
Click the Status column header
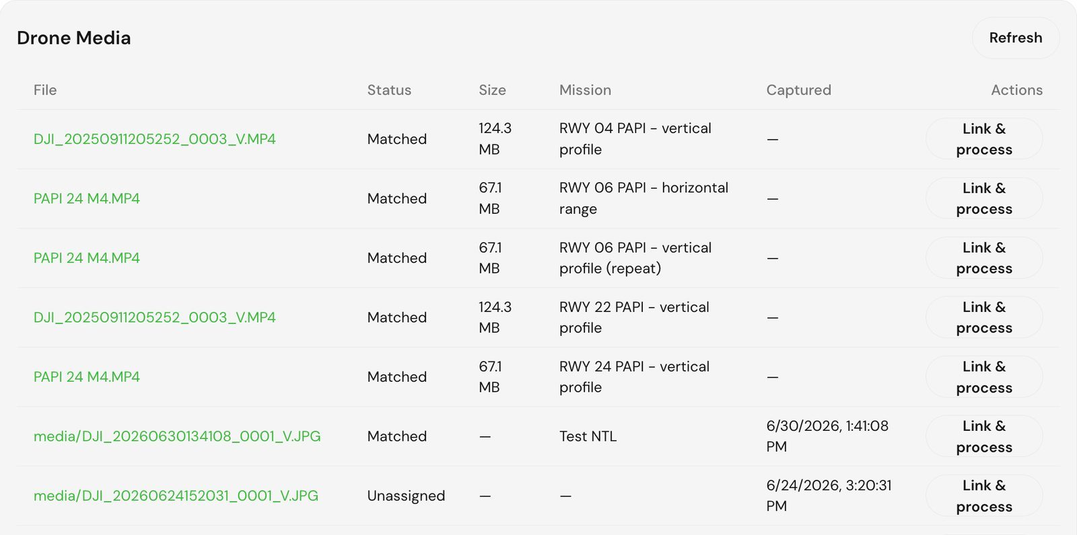389,90
